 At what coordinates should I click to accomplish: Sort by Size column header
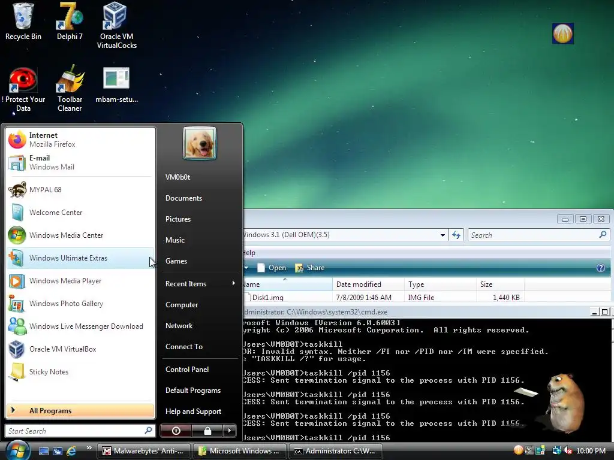tap(501, 285)
